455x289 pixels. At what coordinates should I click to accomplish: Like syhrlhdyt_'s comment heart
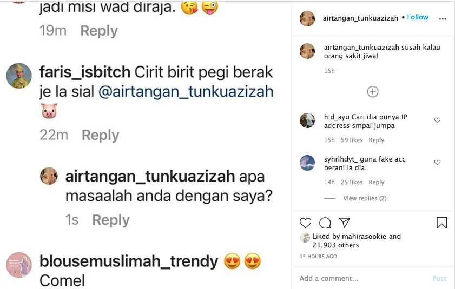437,162
